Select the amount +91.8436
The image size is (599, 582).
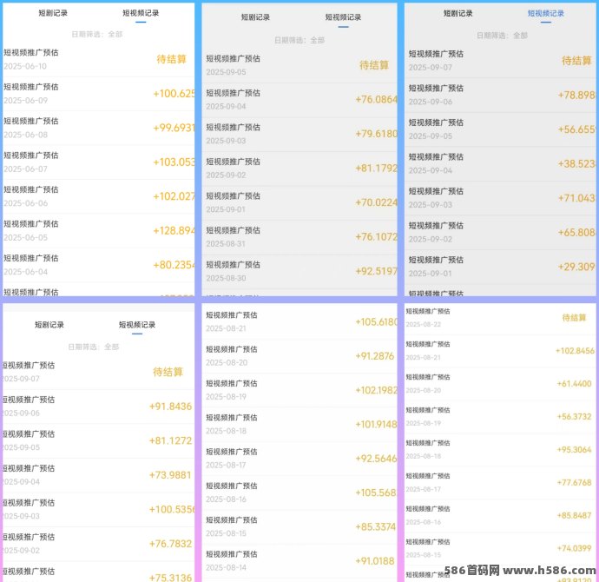[x=170, y=407]
